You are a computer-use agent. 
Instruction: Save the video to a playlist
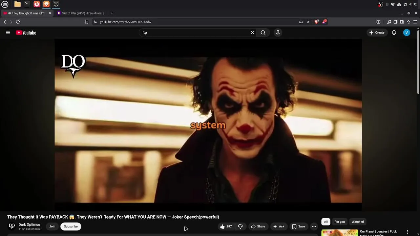point(299,226)
